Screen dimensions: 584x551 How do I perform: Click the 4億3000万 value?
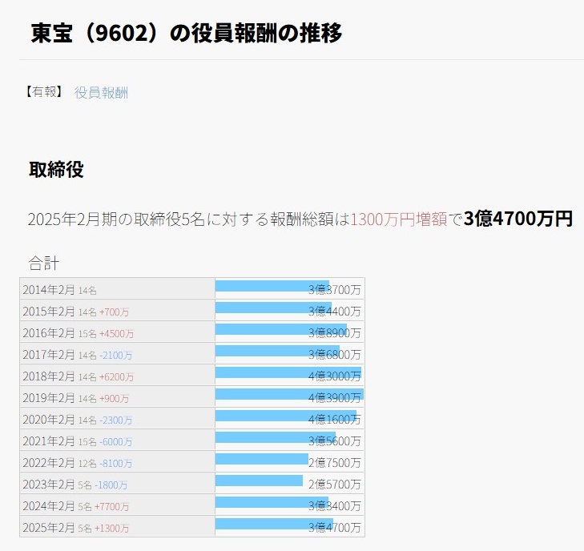pos(335,376)
